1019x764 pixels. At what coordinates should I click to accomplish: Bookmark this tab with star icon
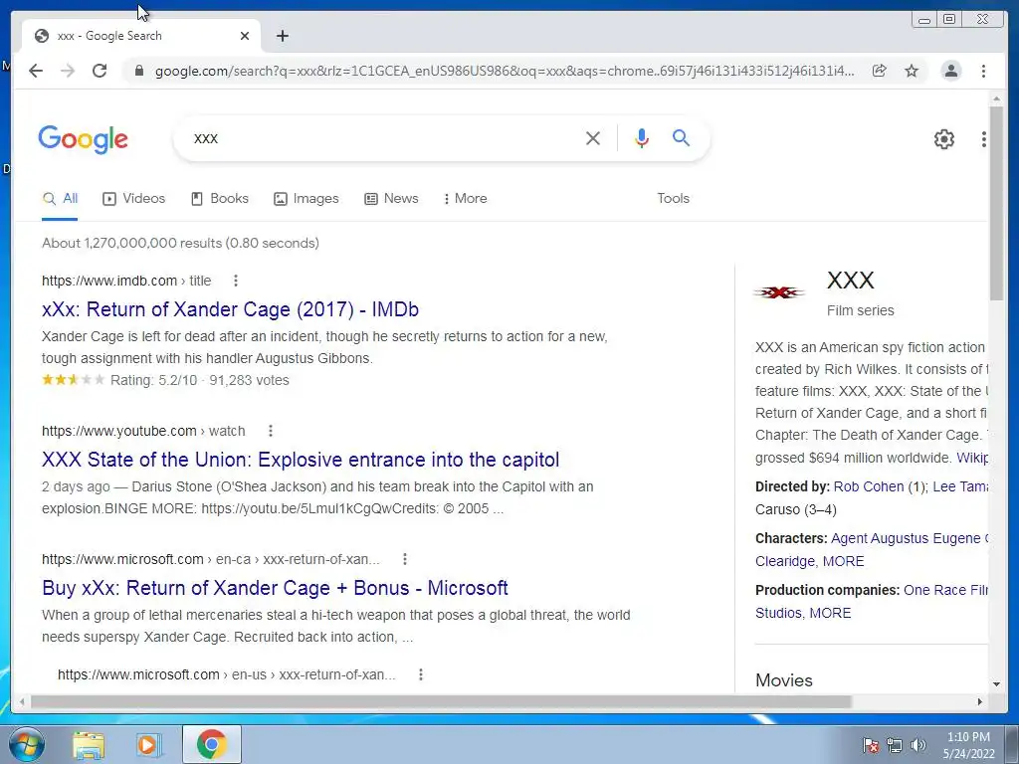[912, 71]
